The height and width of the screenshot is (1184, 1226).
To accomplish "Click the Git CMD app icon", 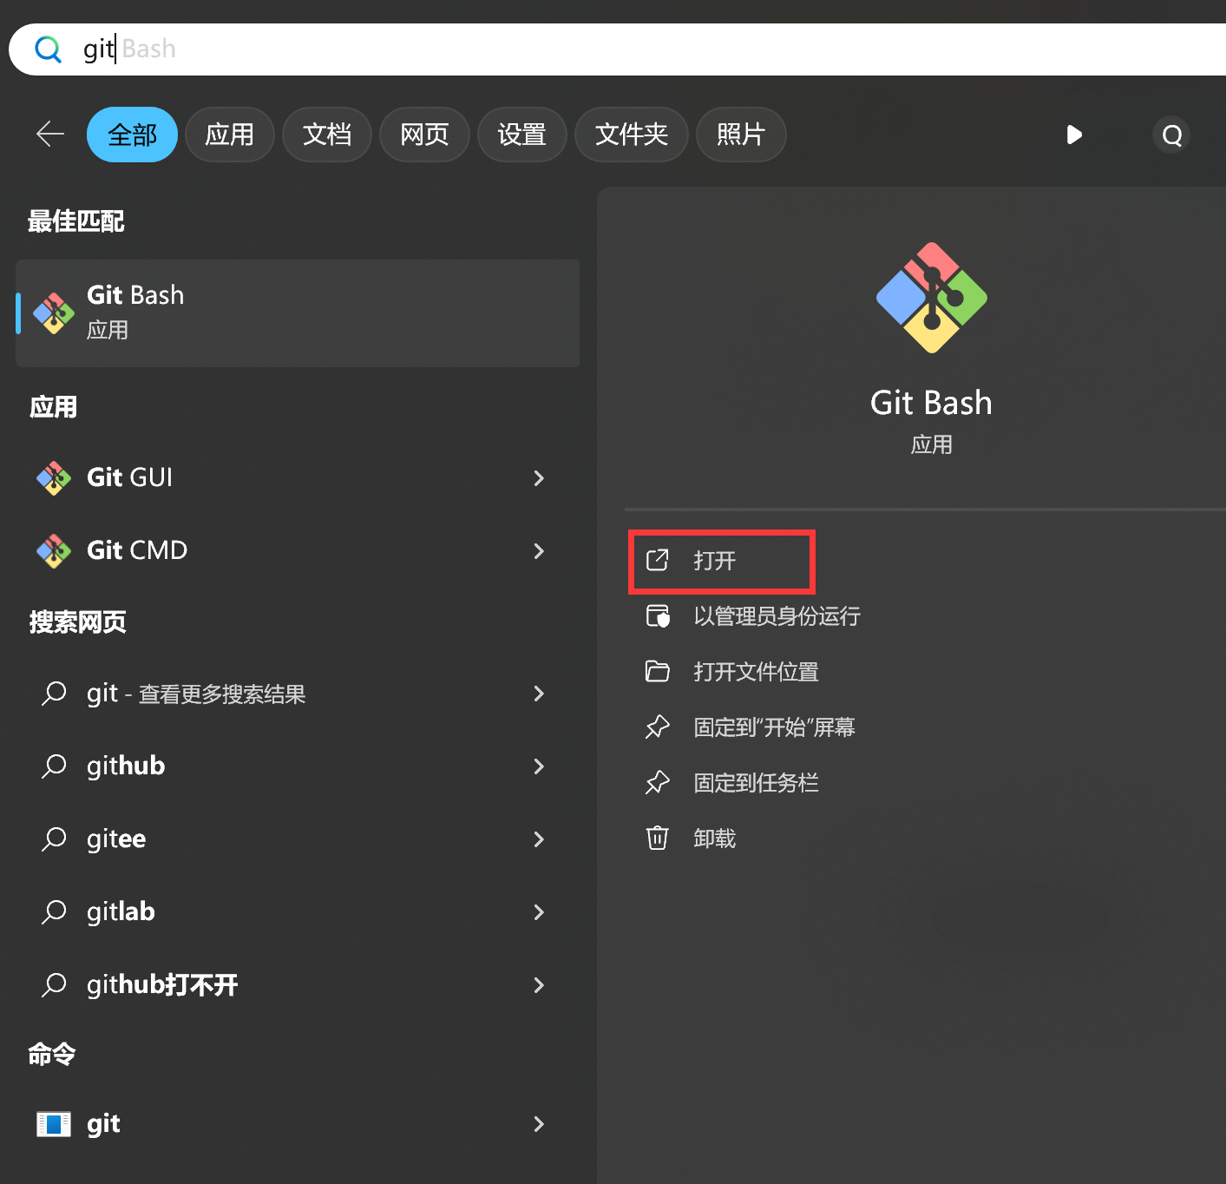I will tap(54, 551).
